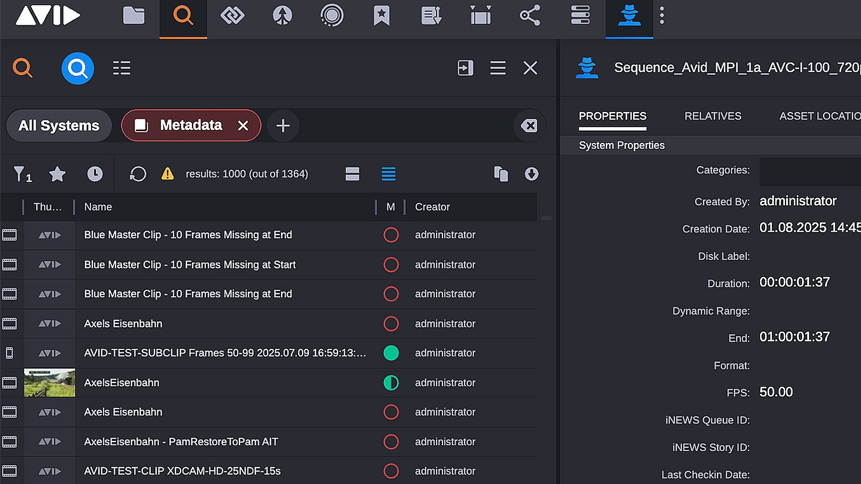Click the M column header
The width and height of the screenshot is (861, 484).
pyautogui.click(x=391, y=207)
